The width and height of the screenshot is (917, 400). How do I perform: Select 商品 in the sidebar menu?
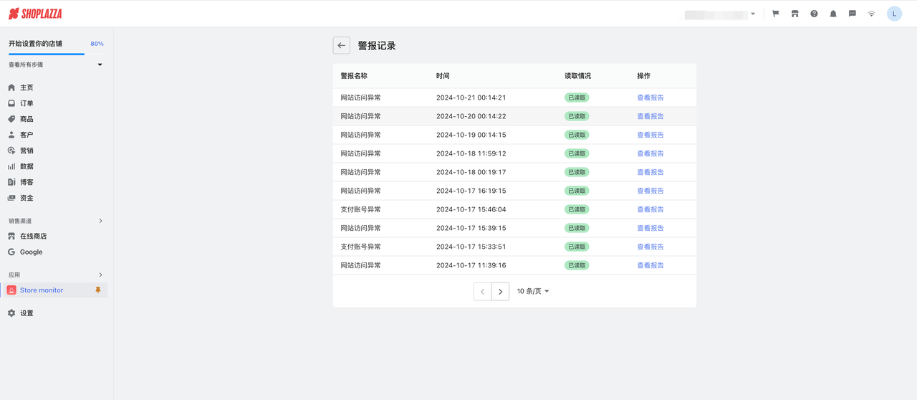(27, 119)
